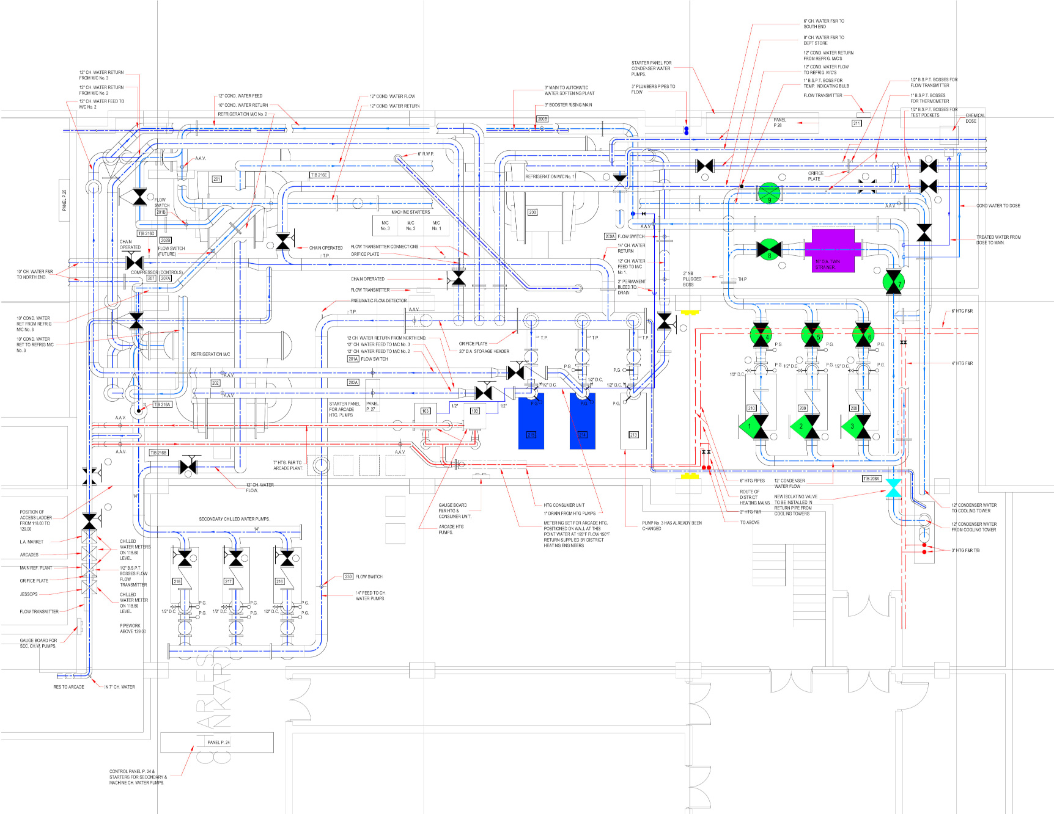Viewport: 1054px width, 814px height.
Task: Click green valve symbol number 9
Action: point(769,193)
